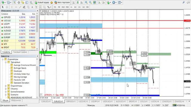The width and height of the screenshot is (191, 107).
Task: Toggle chart shift icon
Action: (x=104, y=2)
